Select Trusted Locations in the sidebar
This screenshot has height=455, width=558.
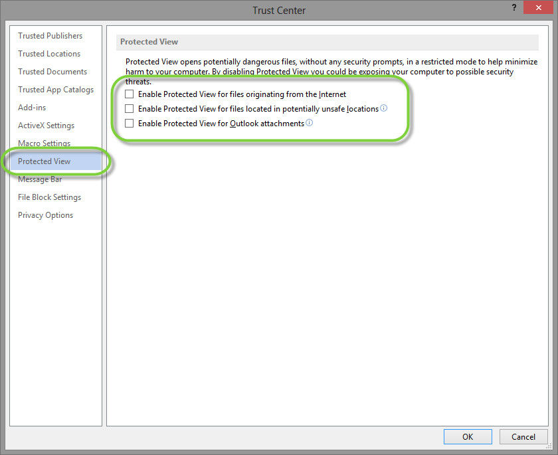49,54
